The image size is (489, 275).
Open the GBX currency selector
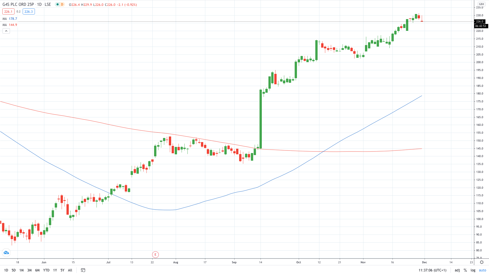pyautogui.click(x=481, y=4)
